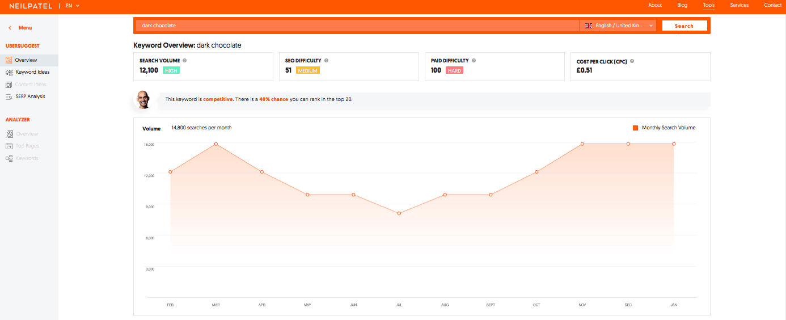
Task: Open SERP Analysis in sidebar
Action: (x=31, y=96)
